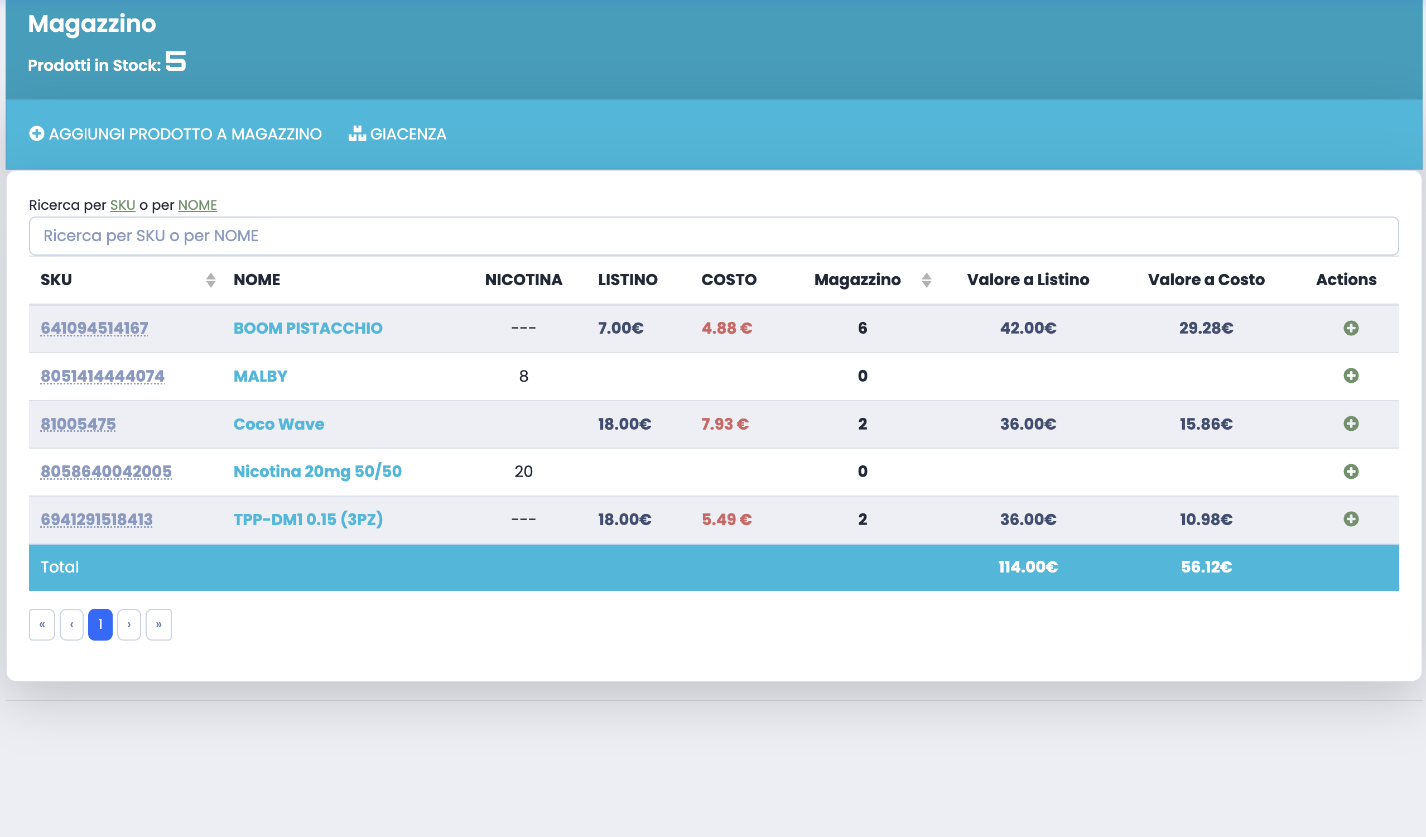Click the 15.86€ valore a costo
This screenshot has height=837, width=1426.
1206,424
